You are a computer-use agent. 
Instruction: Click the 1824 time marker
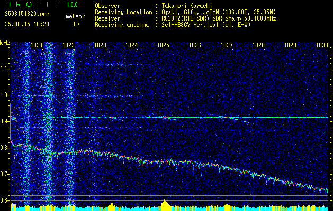(132, 45)
